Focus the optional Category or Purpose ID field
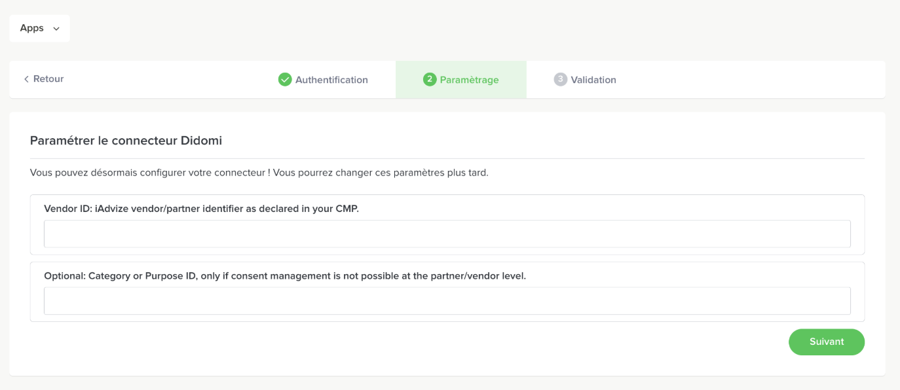Screen dimensions: 900x390 447,301
